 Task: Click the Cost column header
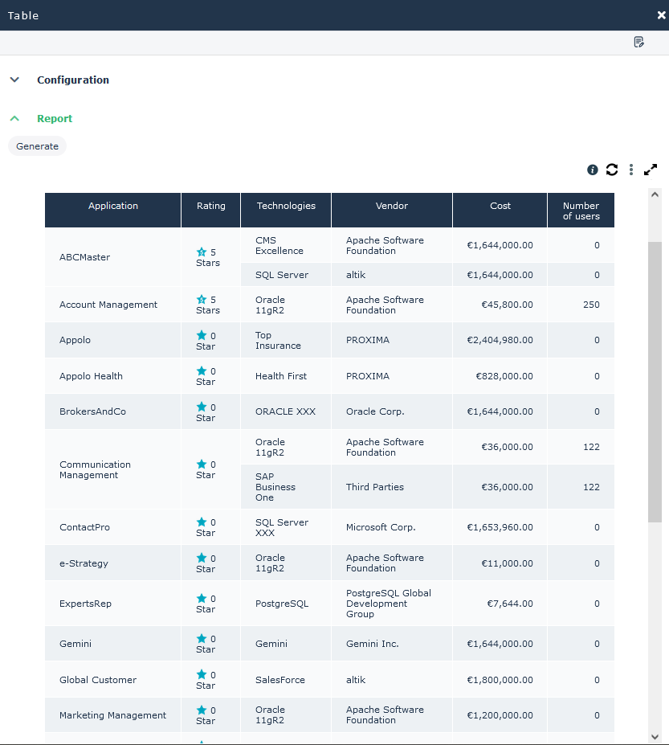click(500, 207)
